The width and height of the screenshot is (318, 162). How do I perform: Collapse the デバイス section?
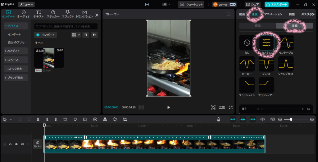point(16,26)
